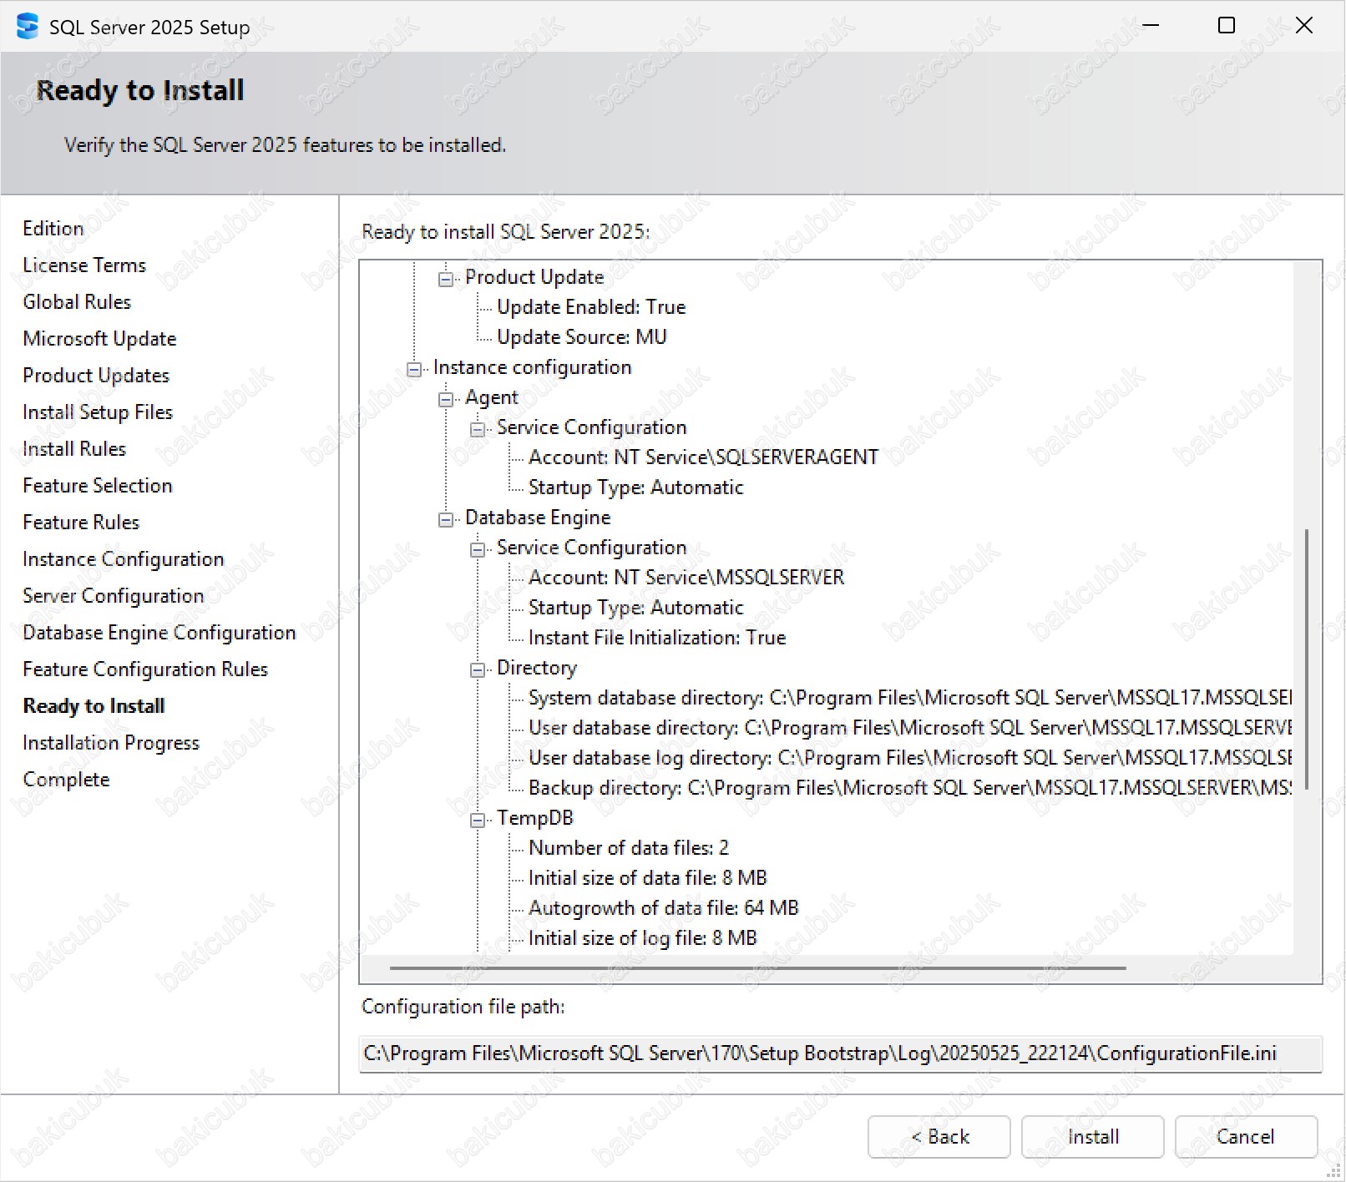Collapse the Product Update tree node
The image size is (1346, 1182).
point(447,279)
